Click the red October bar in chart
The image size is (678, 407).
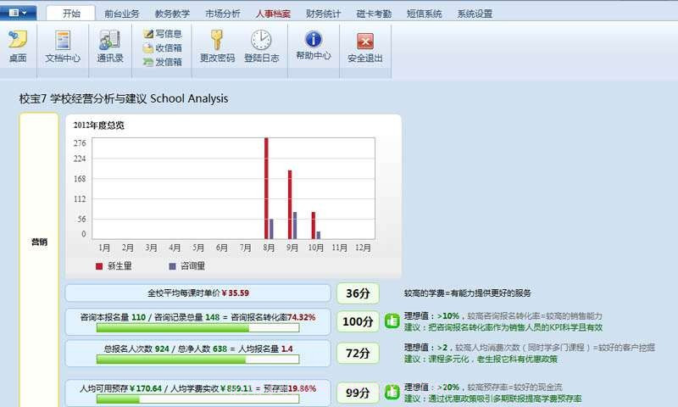(314, 226)
